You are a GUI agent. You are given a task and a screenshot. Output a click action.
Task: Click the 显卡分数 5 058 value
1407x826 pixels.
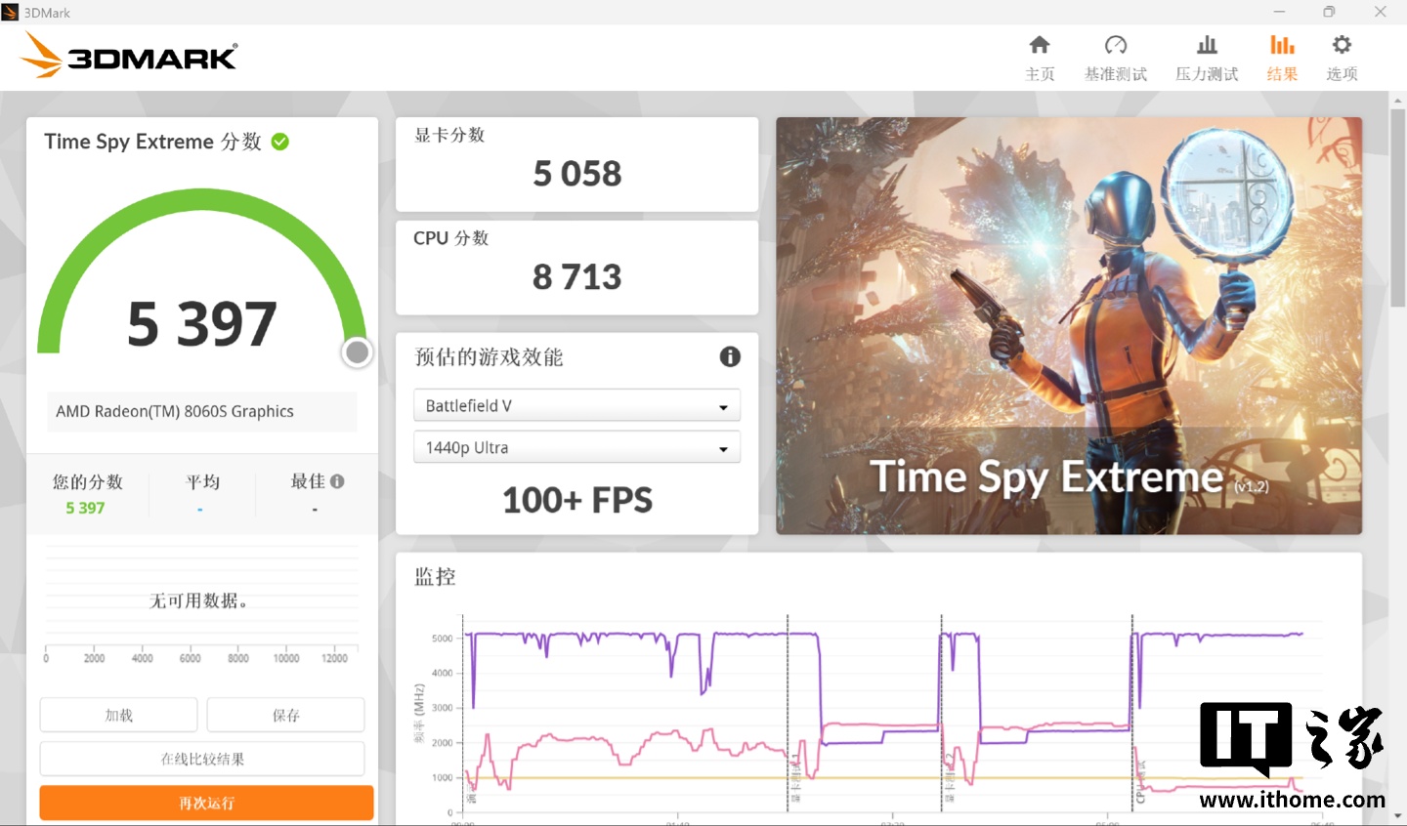point(577,174)
